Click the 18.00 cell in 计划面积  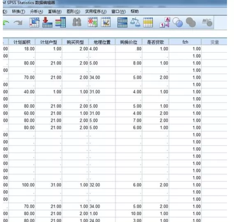[22, 49]
